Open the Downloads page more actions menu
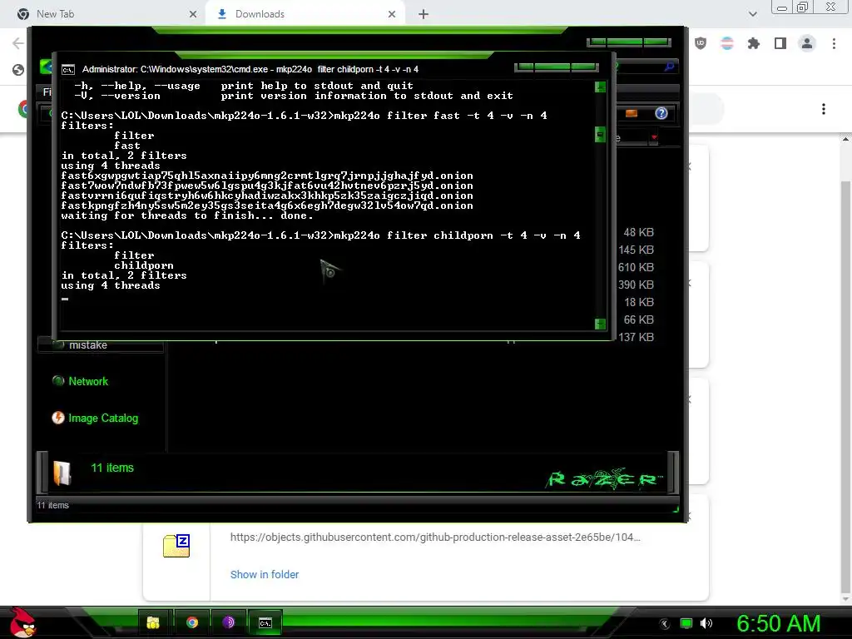 [x=824, y=109]
